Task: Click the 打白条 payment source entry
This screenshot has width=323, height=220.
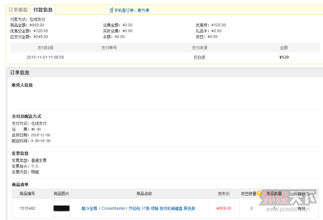Action: tap(200, 57)
